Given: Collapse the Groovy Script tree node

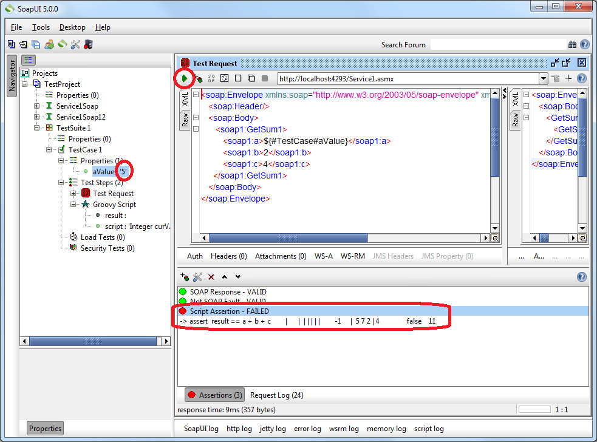Looking at the screenshot, I should pos(73,205).
